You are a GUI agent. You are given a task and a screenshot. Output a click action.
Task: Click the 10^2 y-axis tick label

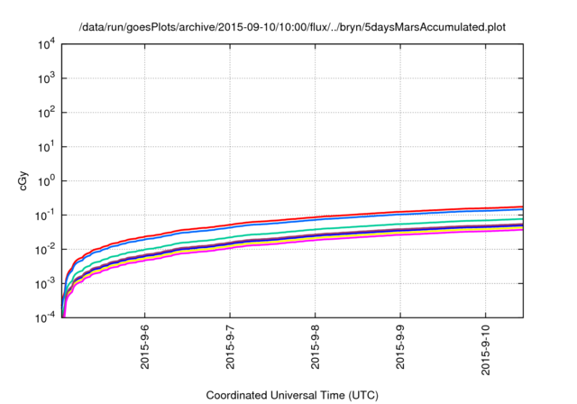point(47,113)
